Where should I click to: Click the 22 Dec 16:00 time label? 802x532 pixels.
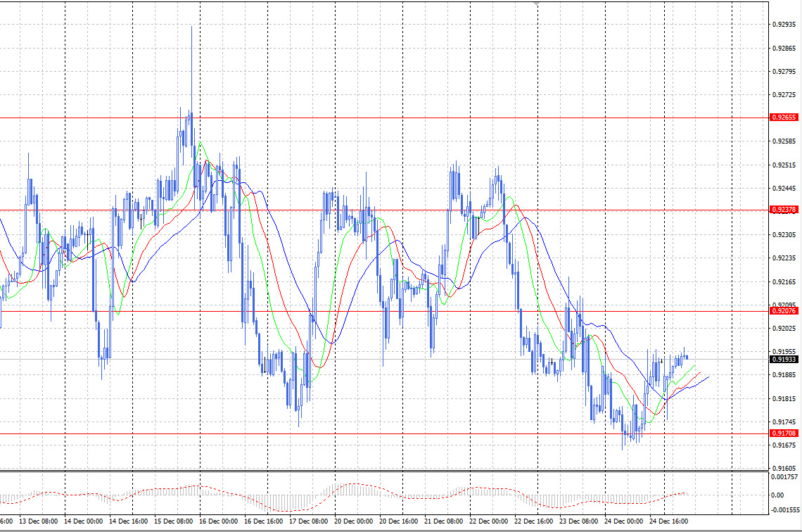point(533,521)
